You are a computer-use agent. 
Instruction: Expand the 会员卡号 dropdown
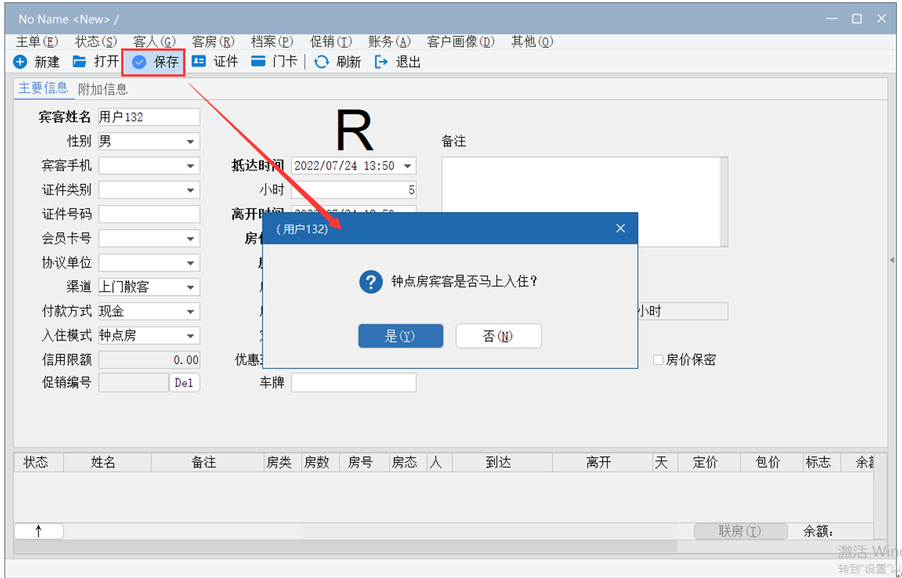[x=191, y=238]
